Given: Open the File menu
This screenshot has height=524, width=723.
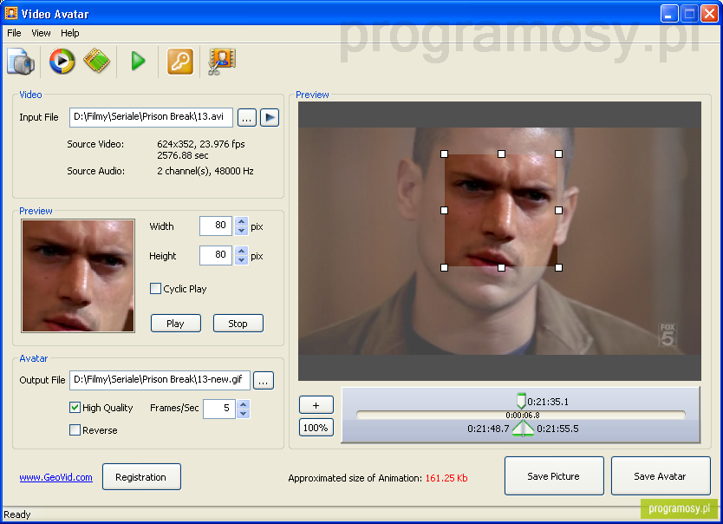Looking at the screenshot, I should coord(14,33).
